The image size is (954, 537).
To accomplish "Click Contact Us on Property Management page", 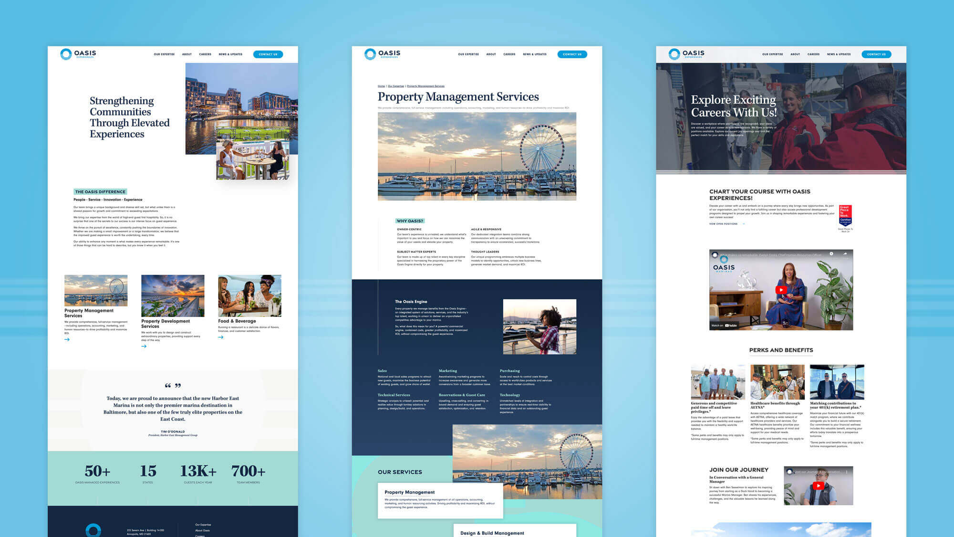I will pyautogui.click(x=572, y=54).
